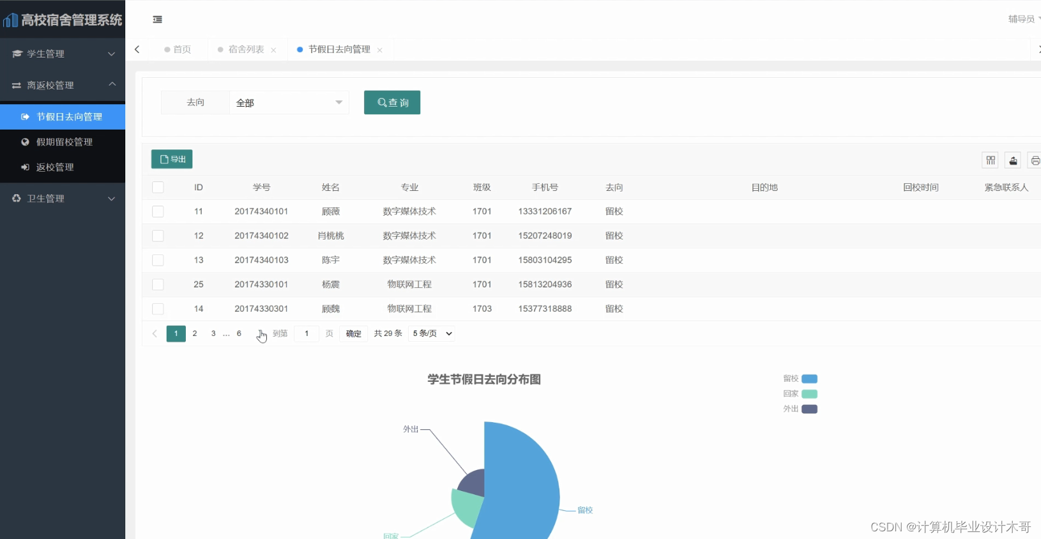
Task: Open 节假日去向管理 in sidebar
Action: [63, 117]
